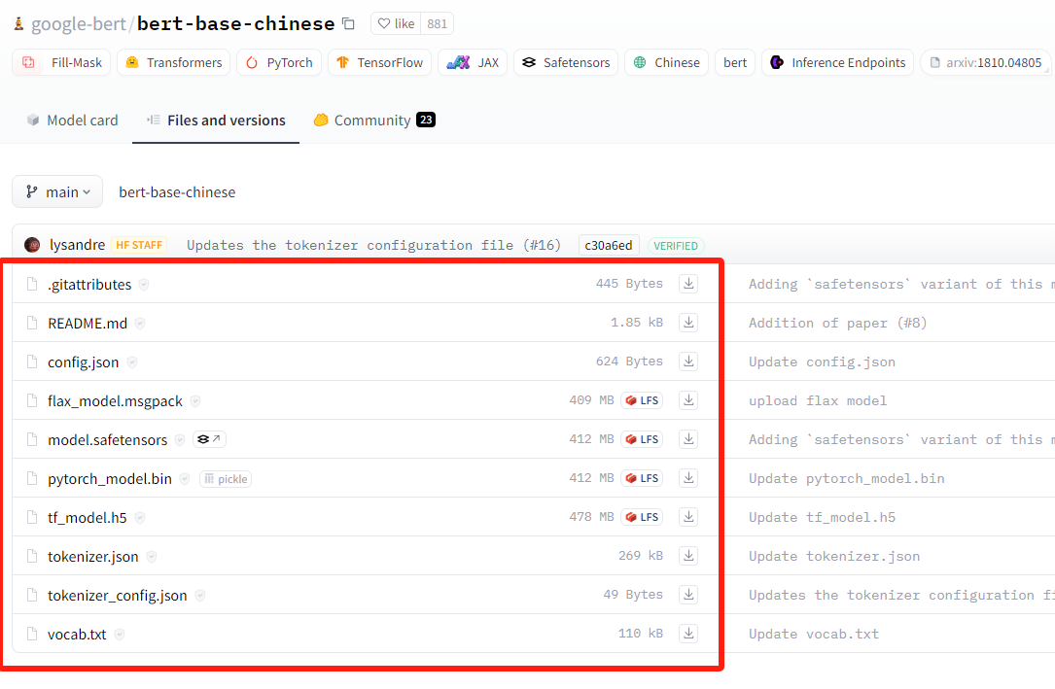Open vocab.txt file
This screenshot has height=689, width=1055.
[77, 635]
